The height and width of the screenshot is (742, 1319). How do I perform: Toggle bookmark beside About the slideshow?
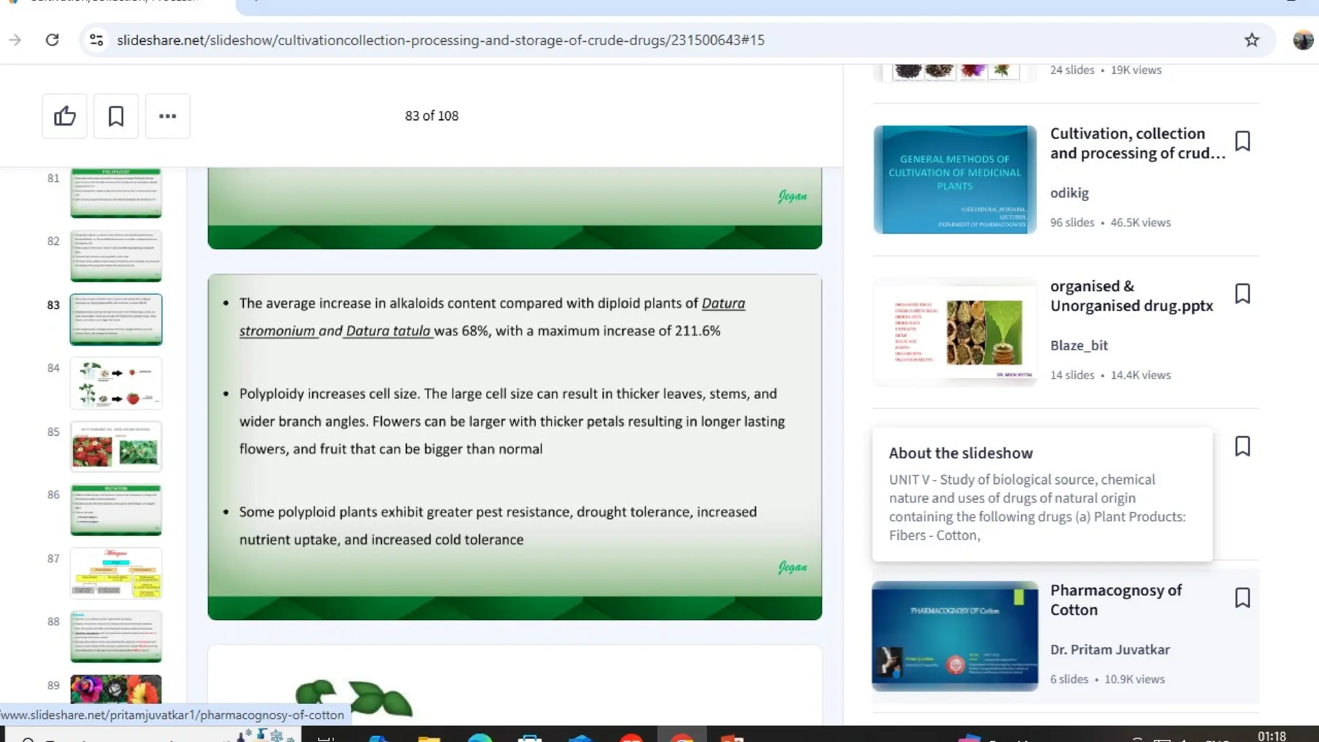tap(1242, 446)
